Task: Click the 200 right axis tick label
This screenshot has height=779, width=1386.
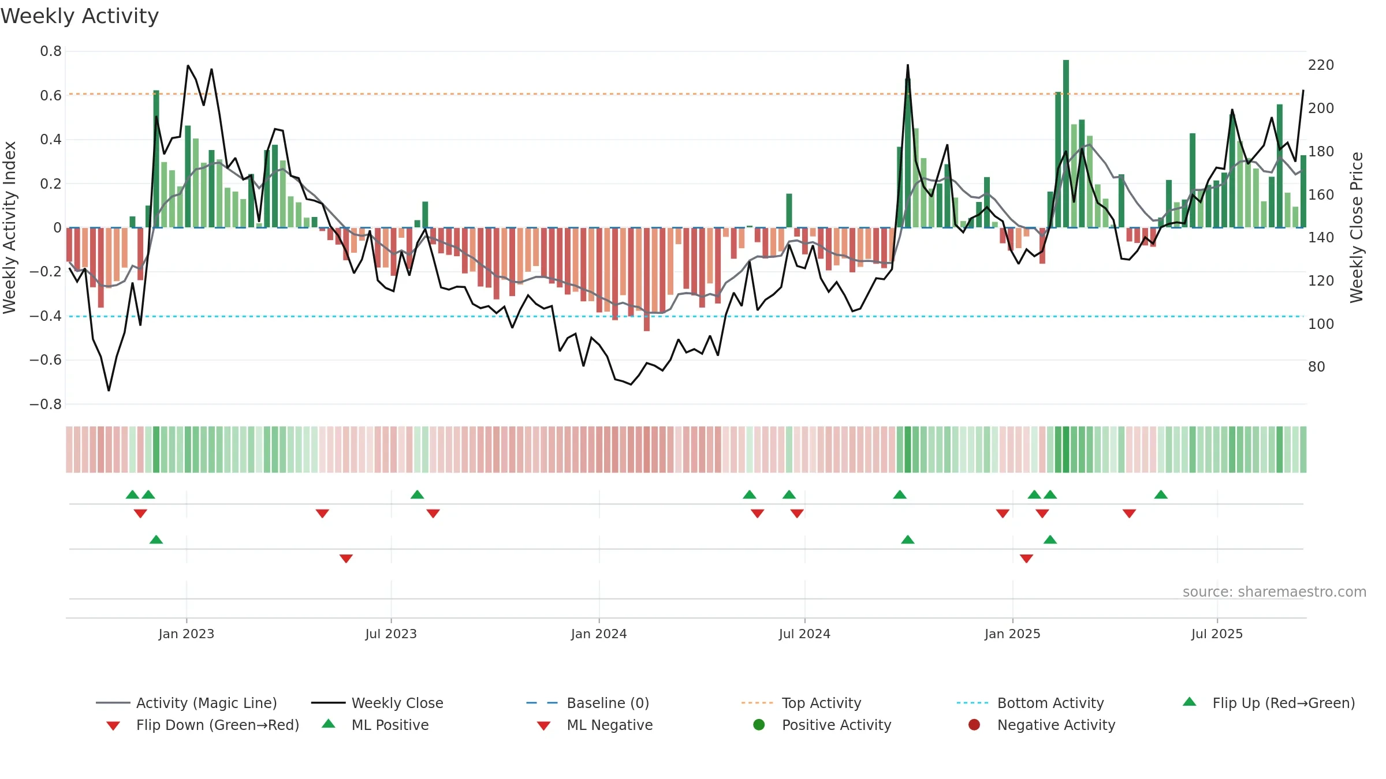Action: point(1321,108)
